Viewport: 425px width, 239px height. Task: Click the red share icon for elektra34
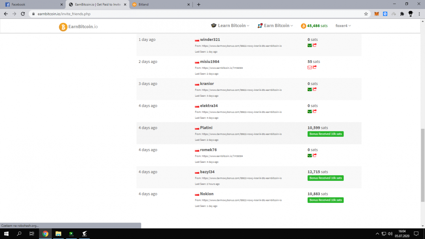pyautogui.click(x=315, y=111)
